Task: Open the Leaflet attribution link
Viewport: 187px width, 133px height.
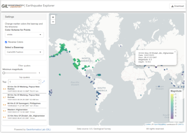Action: [148, 124]
